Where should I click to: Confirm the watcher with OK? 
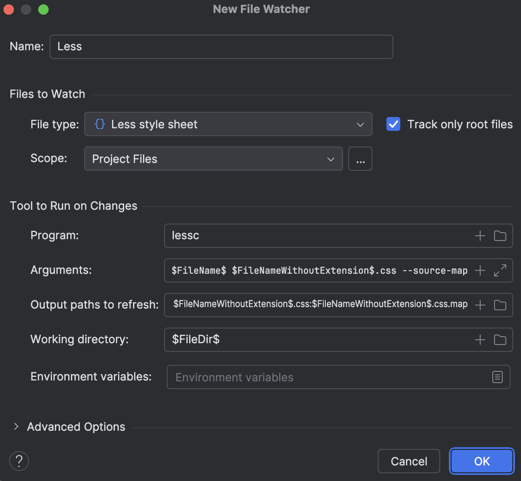click(x=481, y=461)
